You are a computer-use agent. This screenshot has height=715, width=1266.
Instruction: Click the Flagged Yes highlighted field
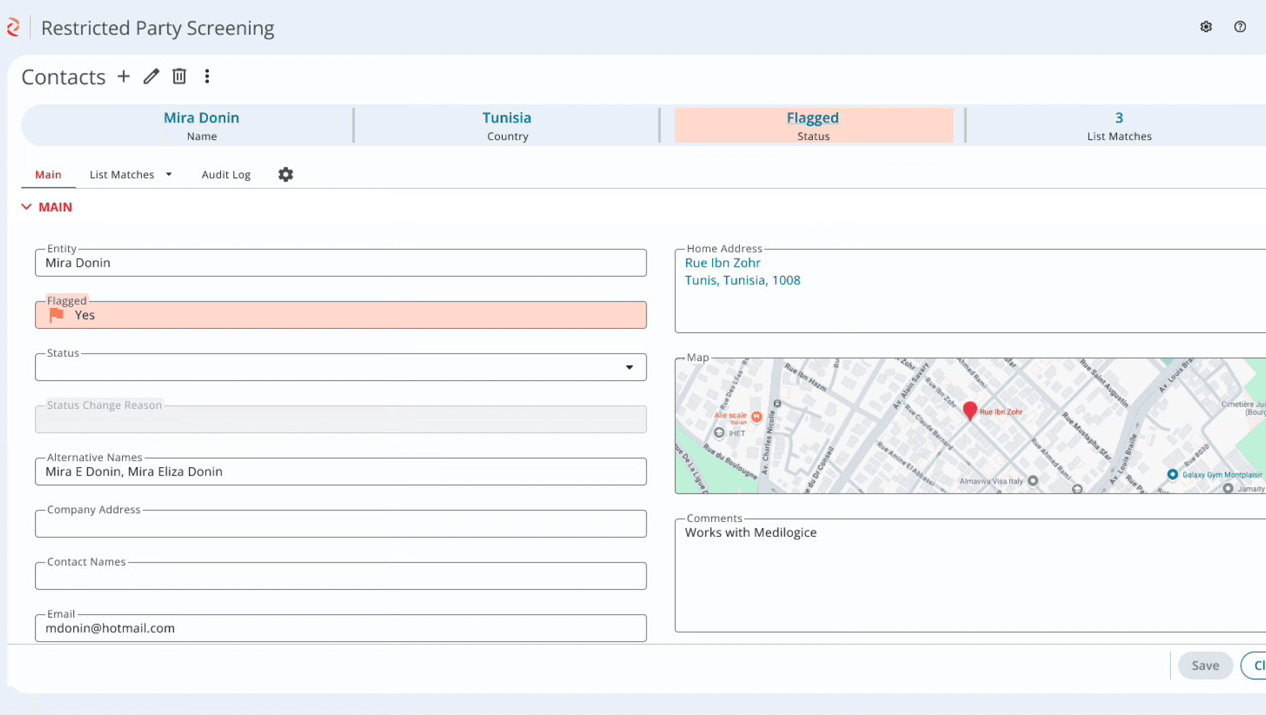coord(340,315)
